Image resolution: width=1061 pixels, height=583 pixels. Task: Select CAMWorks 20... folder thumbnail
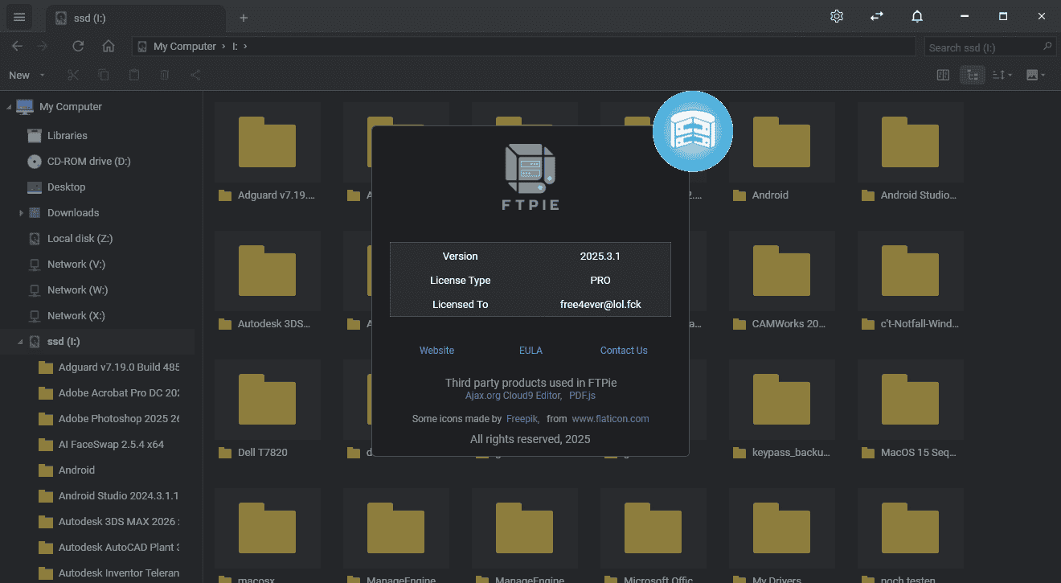781,271
